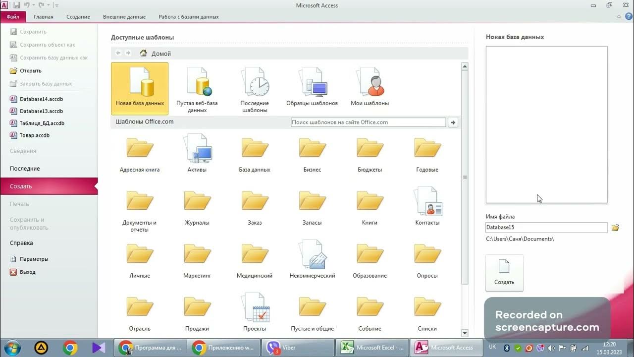This screenshot has width=634, height=357.
Task: Open the Списки folder
Action: click(427, 313)
